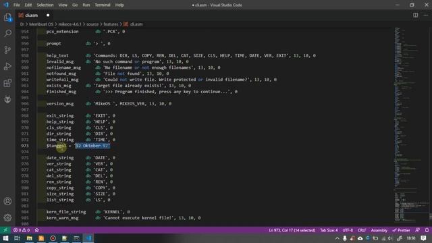Click the unsaved dot on cli.asm tab

[x=48, y=15]
